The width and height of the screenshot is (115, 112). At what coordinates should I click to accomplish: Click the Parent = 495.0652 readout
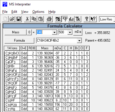(x=98, y=40)
